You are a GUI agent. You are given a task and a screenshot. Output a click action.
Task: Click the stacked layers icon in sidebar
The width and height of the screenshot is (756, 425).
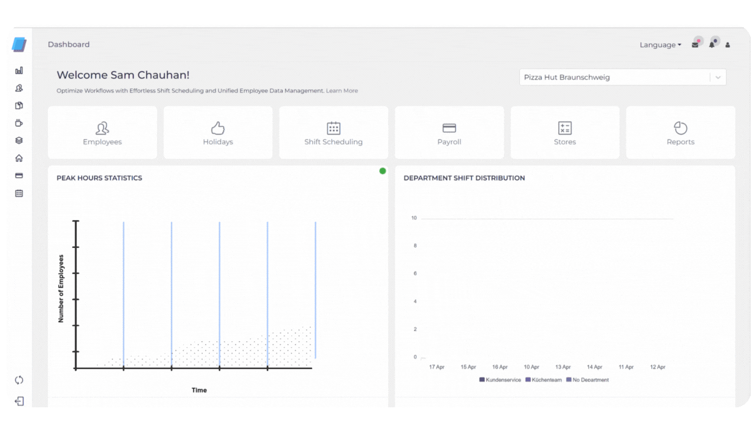(19, 140)
